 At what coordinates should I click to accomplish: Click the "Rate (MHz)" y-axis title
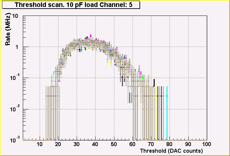coord(8,29)
